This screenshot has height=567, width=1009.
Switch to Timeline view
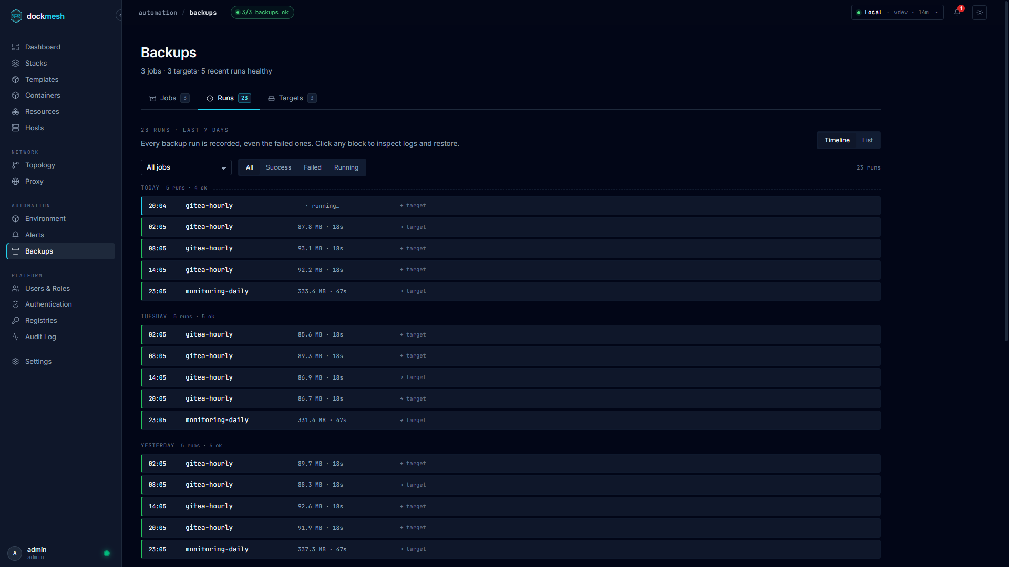point(837,140)
